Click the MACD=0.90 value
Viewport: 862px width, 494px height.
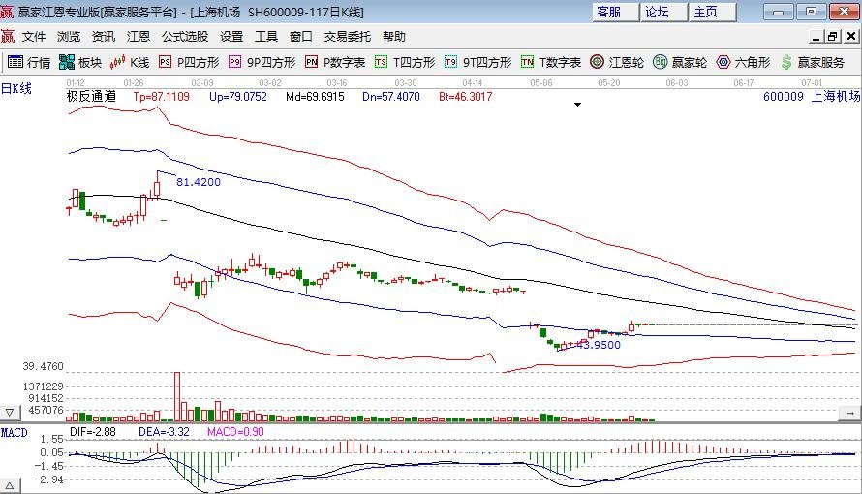(235, 432)
